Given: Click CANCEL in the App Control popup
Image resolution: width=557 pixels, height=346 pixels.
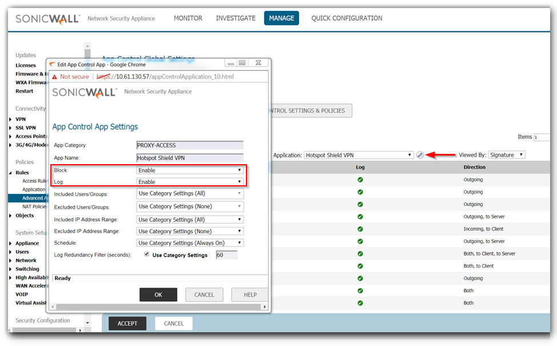Looking at the screenshot, I should click(x=204, y=295).
